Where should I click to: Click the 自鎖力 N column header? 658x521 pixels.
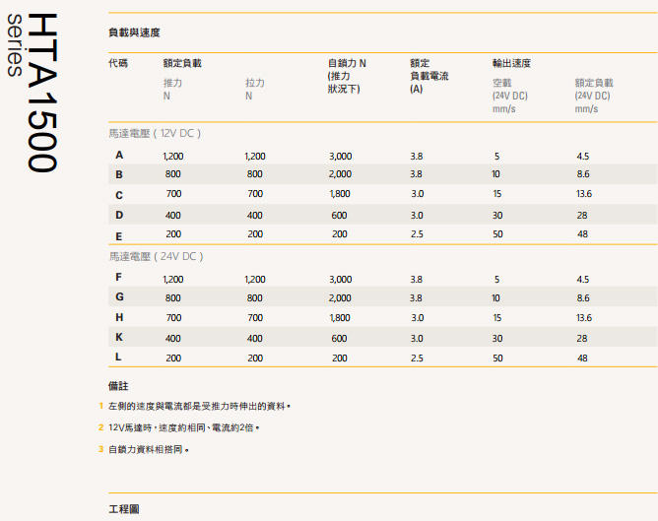(x=347, y=76)
